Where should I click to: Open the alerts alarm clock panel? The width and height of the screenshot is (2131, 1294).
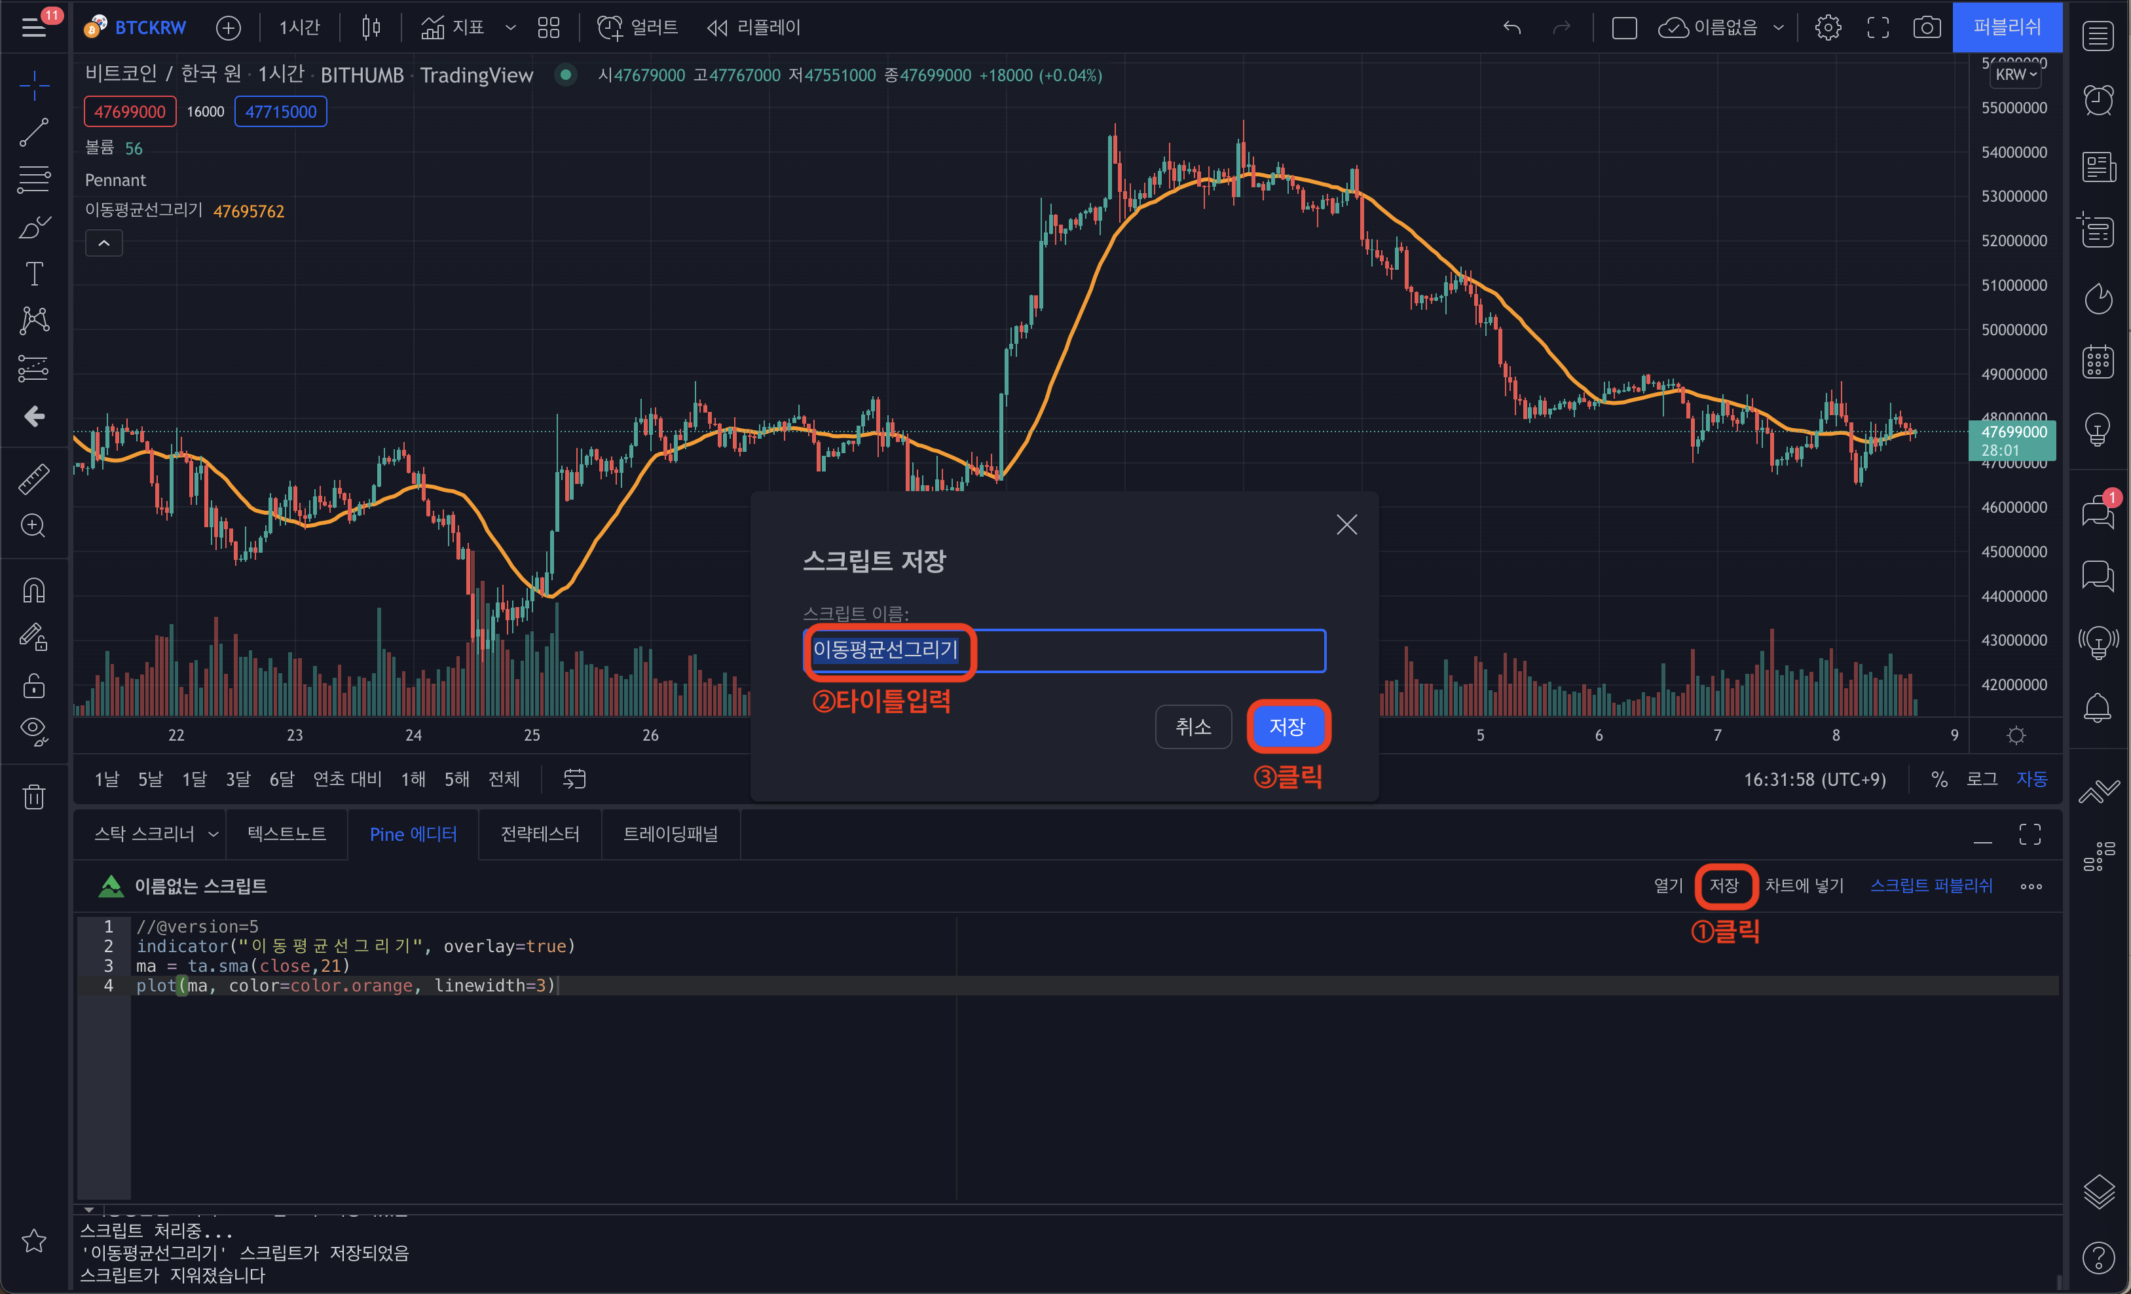click(x=2098, y=100)
